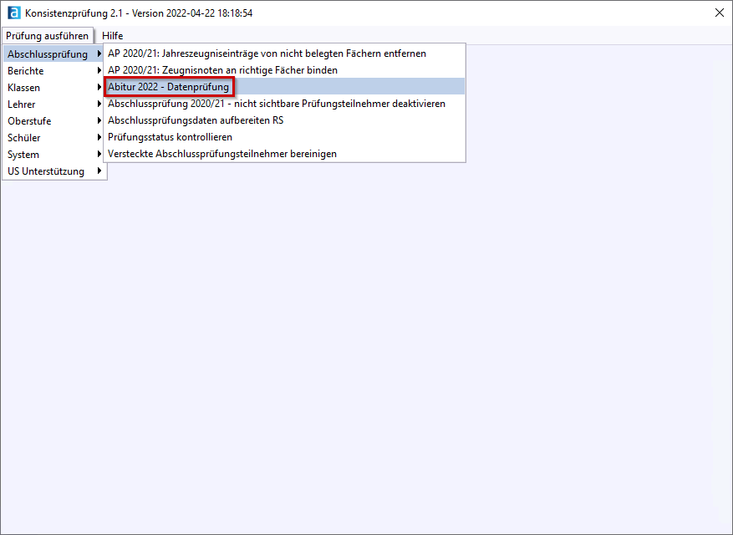Select nicht sichtbare Prüfungsteilnehmer deaktivieren entry

(x=284, y=104)
